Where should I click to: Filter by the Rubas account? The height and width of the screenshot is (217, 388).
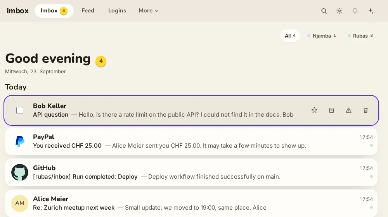[360, 36]
